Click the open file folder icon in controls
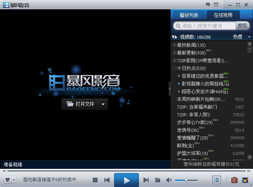 pyautogui.click(x=157, y=180)
